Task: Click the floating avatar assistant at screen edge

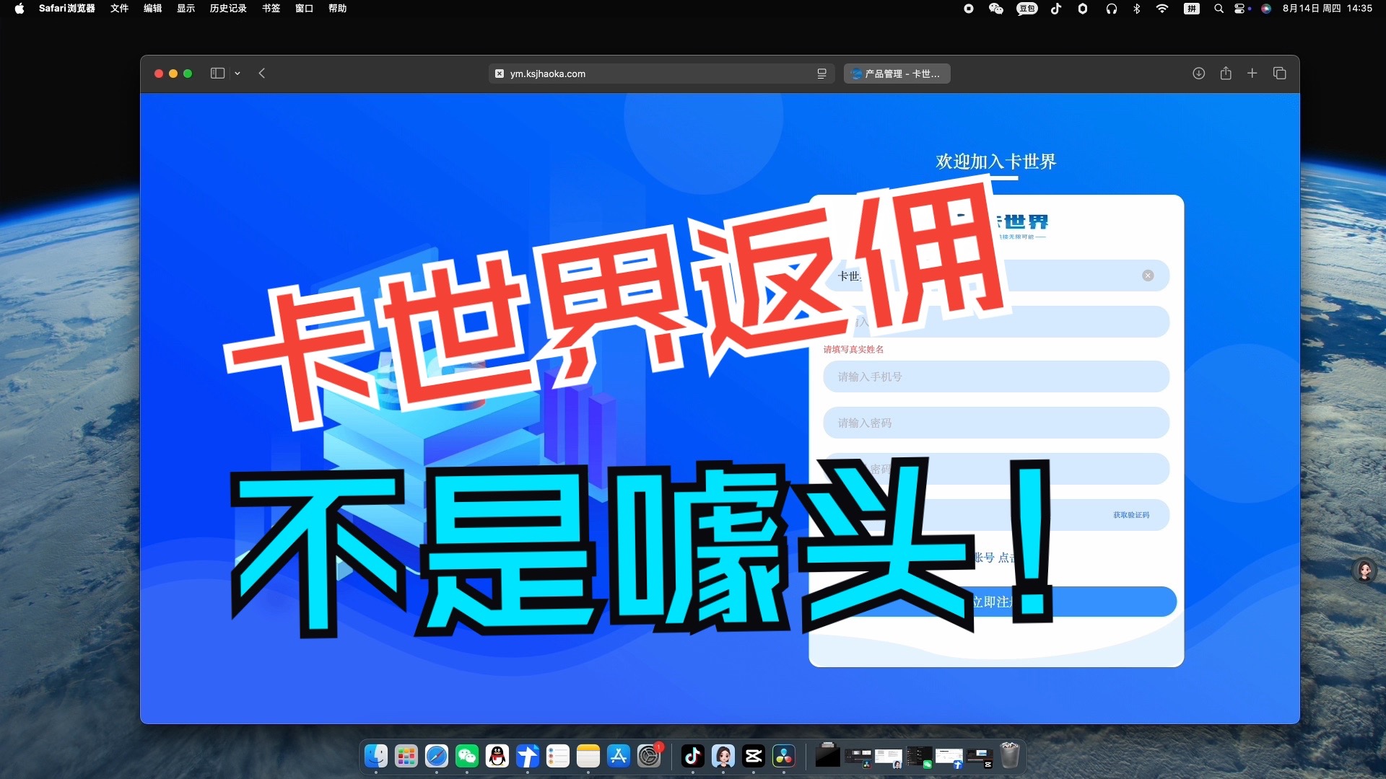Action: 1364,571
